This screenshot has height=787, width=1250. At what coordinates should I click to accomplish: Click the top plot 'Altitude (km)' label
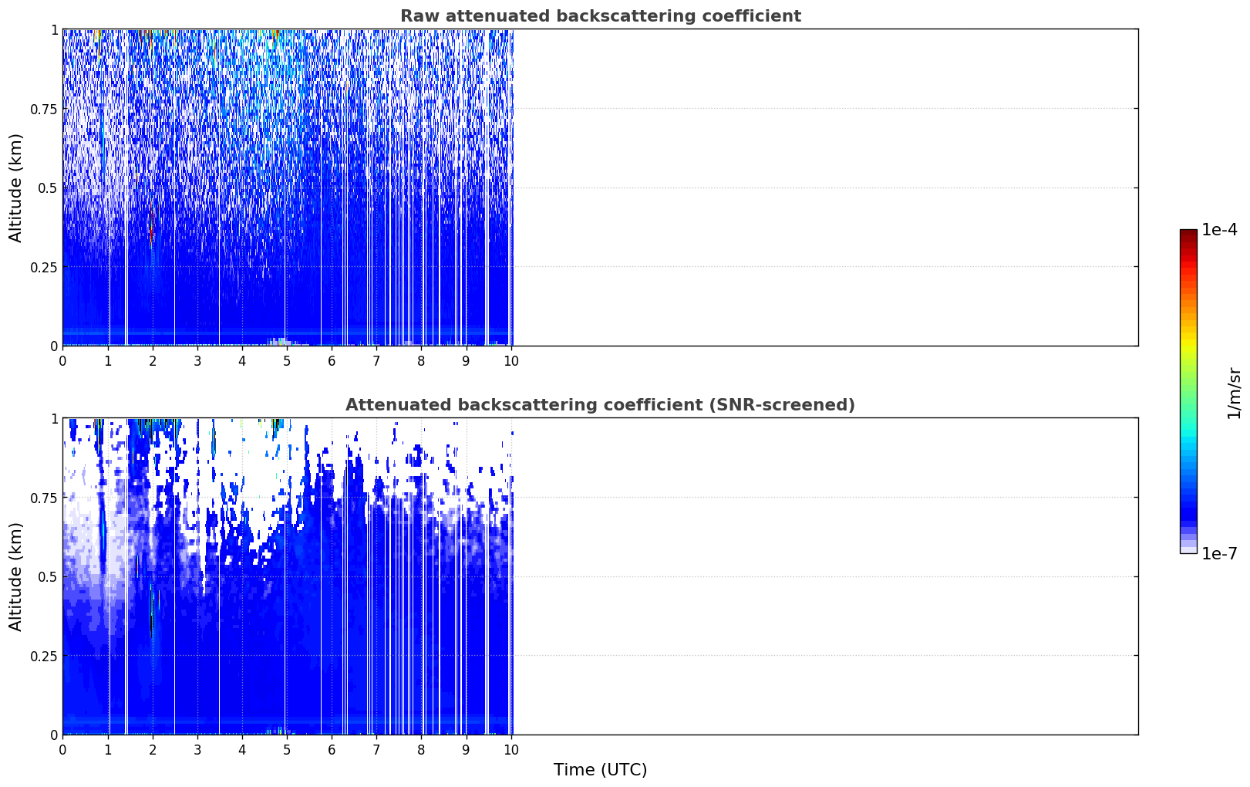click(16, 187)
